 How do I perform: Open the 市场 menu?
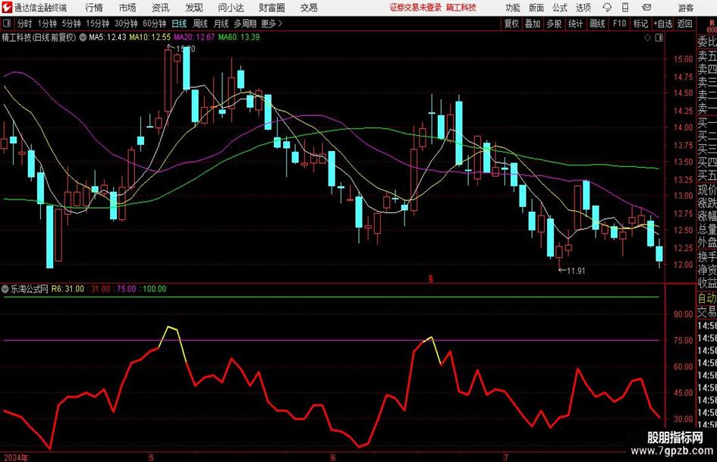coord(127,8)
